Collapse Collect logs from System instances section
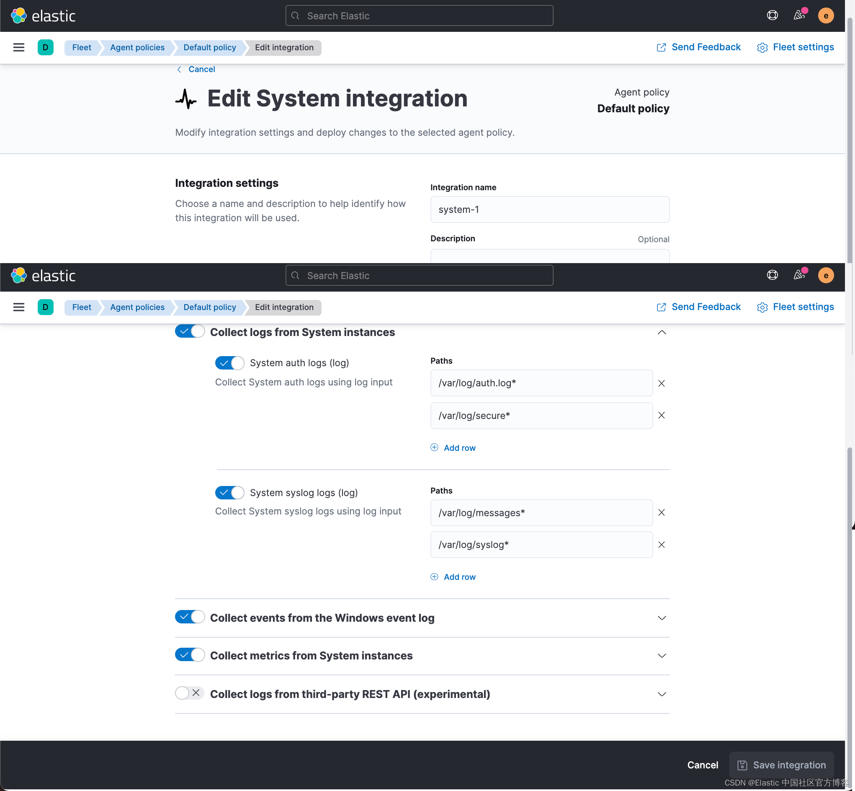855x791 pixels. pyautogui.click(x=662, y=332)
